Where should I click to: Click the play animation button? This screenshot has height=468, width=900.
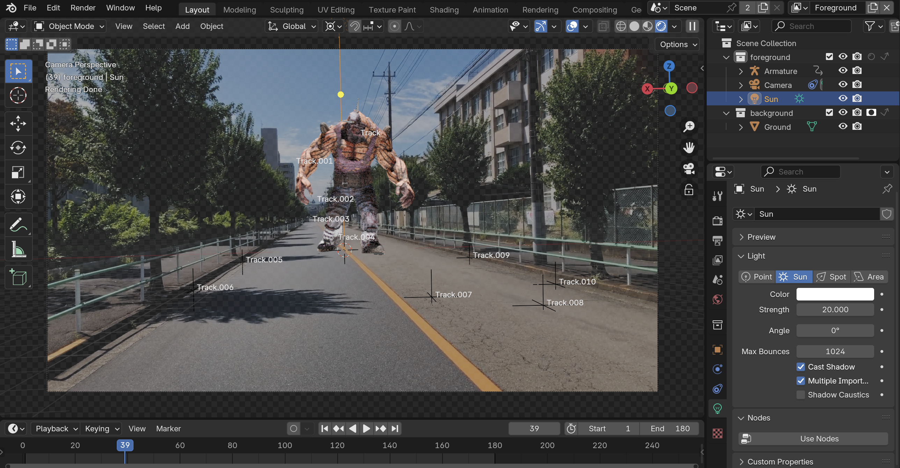366,429
